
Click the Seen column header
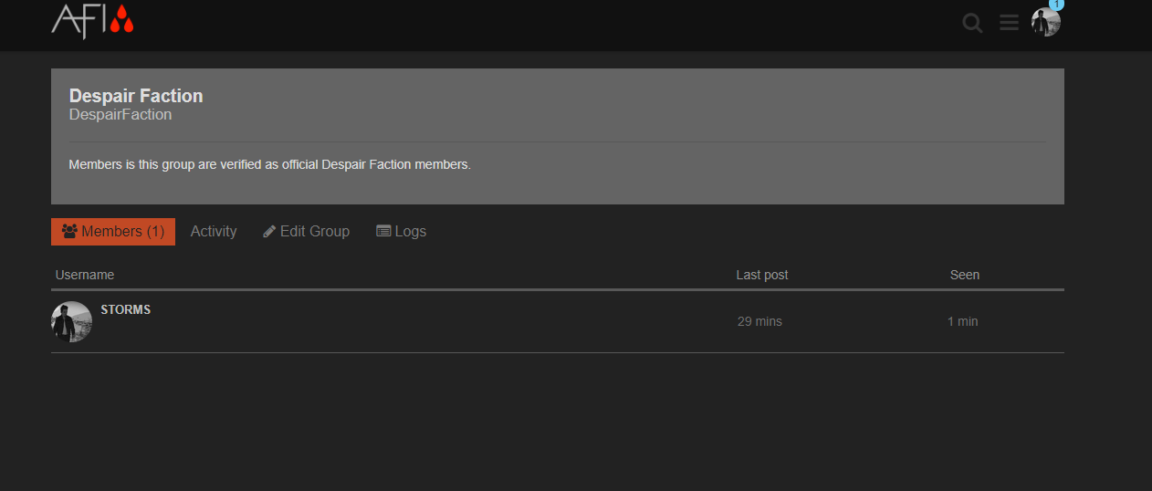point(965,275)
